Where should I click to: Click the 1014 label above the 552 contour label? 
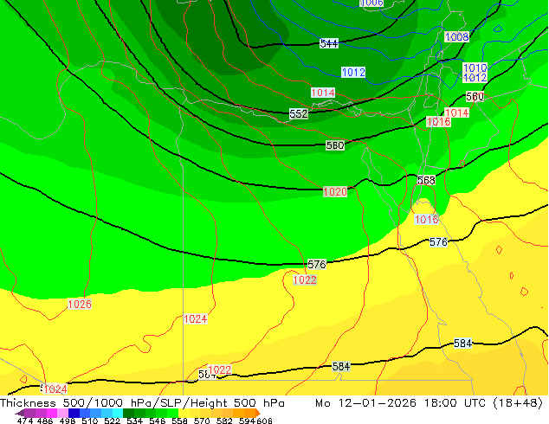[323, 93]
